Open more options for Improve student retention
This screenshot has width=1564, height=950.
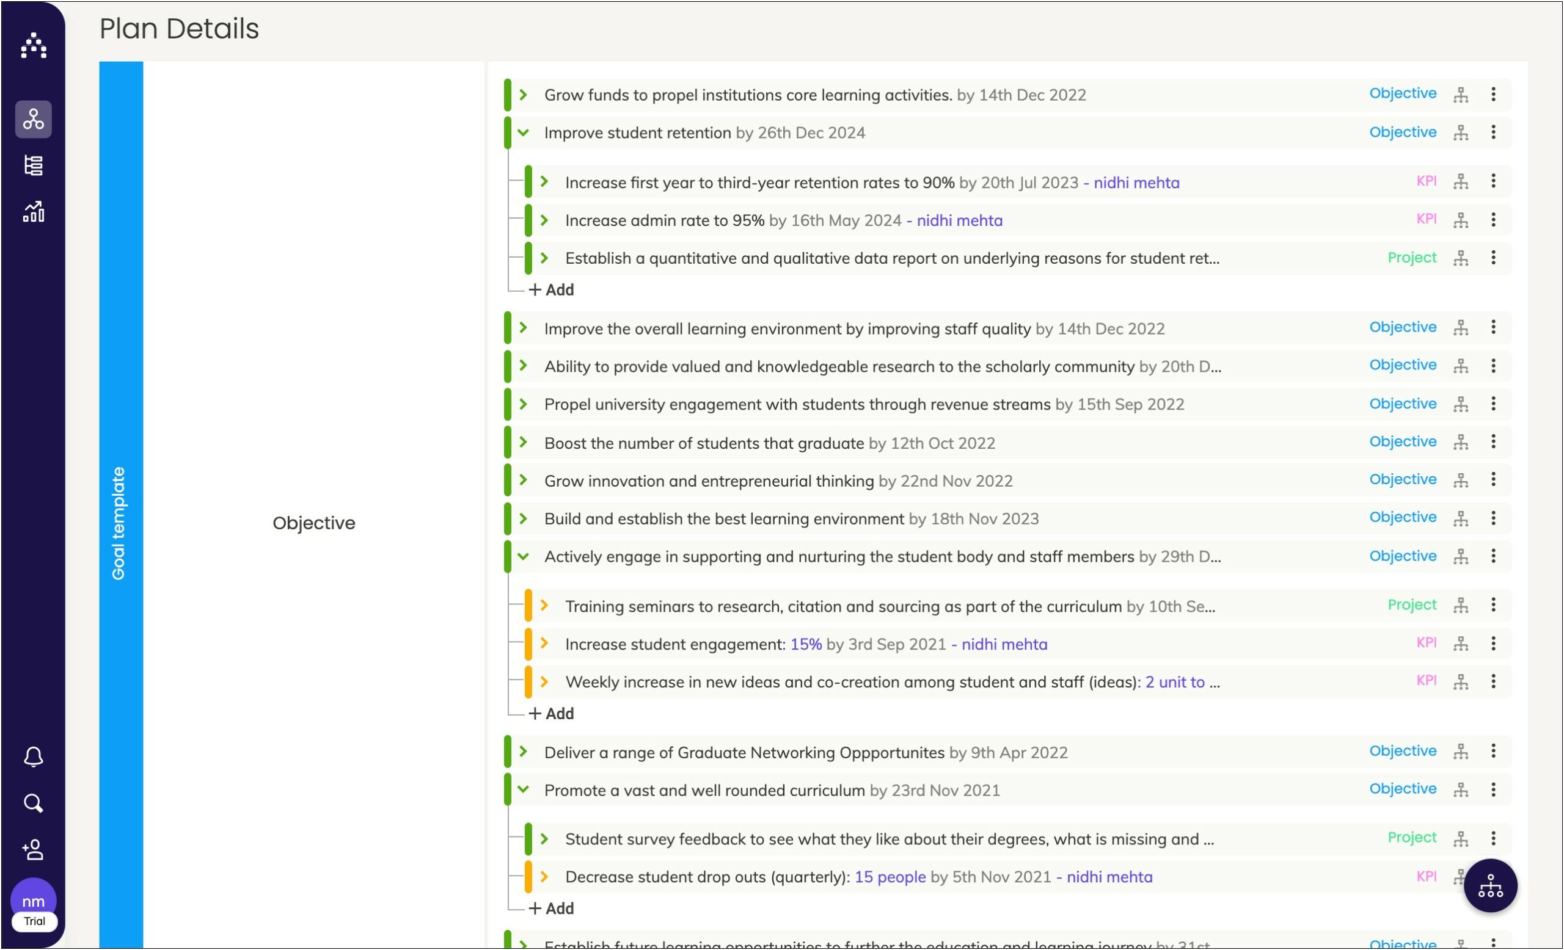click(1493, 132)
